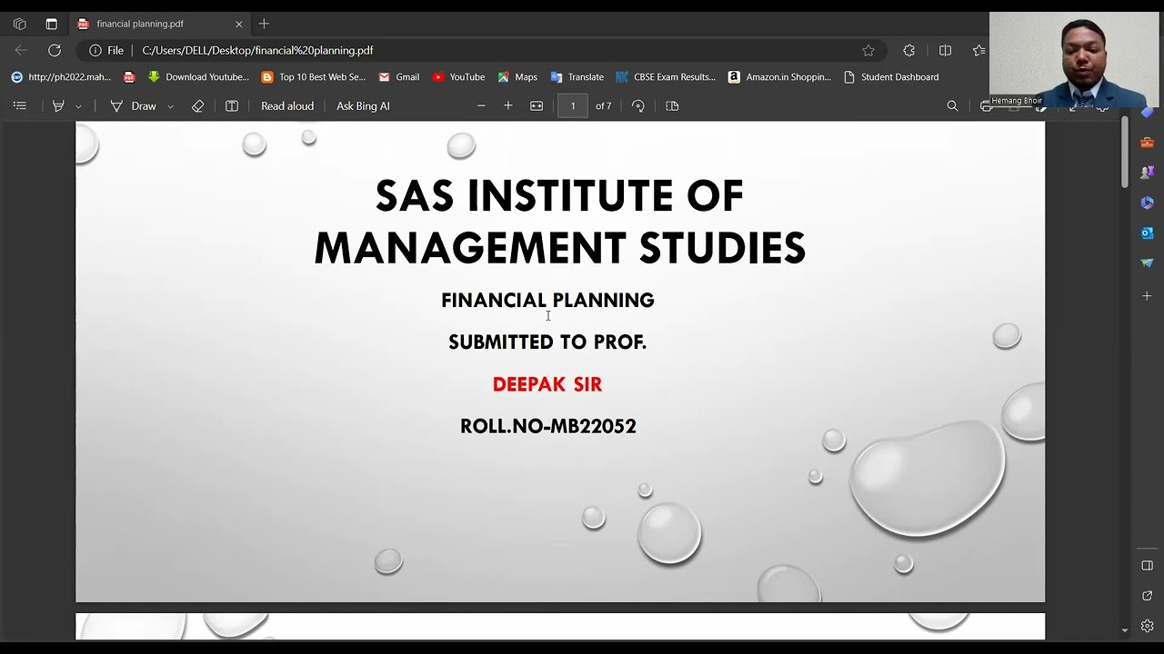Image resolution: width=1164 pixels, height=654 pixels.
Task: Open CBSE Exam Results bookmark
Action: point(666,77)
